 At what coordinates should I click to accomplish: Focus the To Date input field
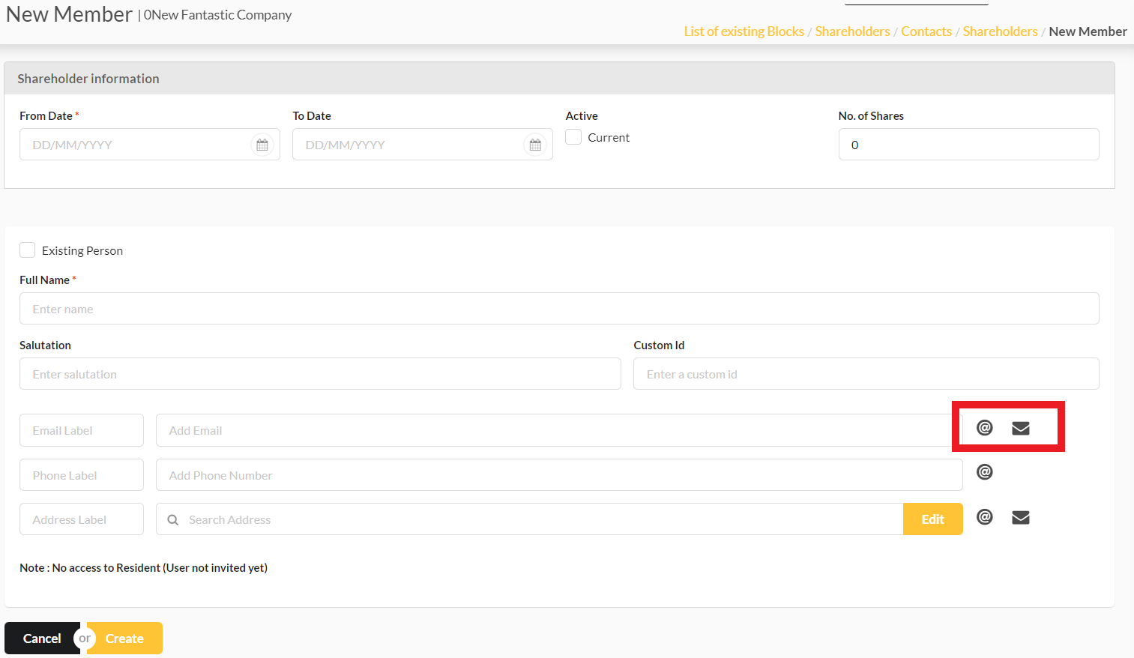tap(423, 145)
